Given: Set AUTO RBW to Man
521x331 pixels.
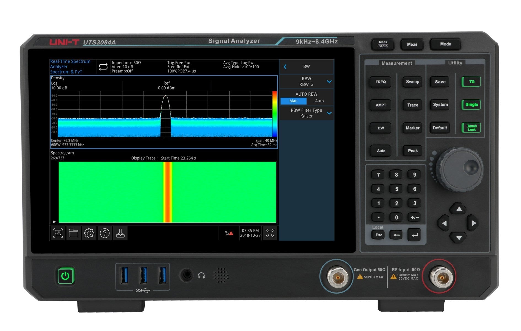Looking at the screenshot, I should (293, 101).
